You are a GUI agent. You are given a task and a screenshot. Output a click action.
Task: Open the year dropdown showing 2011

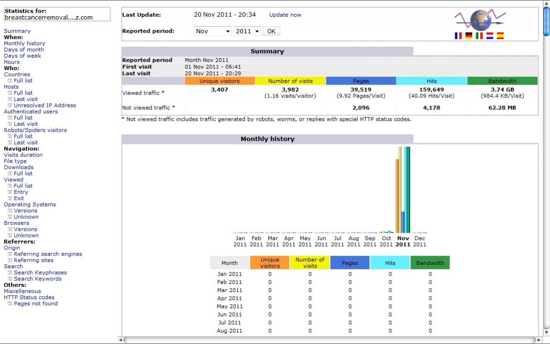click(247, 31)
